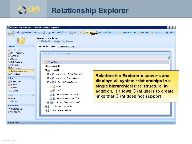Open Cases under Service in sidebar
192x144 pixels.
tap(12, 98)
